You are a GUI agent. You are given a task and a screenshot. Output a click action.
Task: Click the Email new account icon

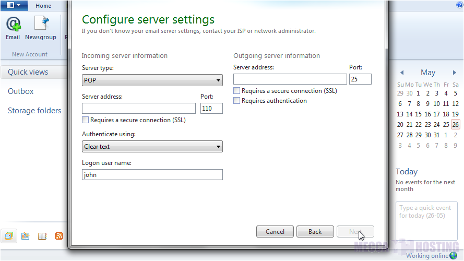pyautogui.click(x=13, y=28)
